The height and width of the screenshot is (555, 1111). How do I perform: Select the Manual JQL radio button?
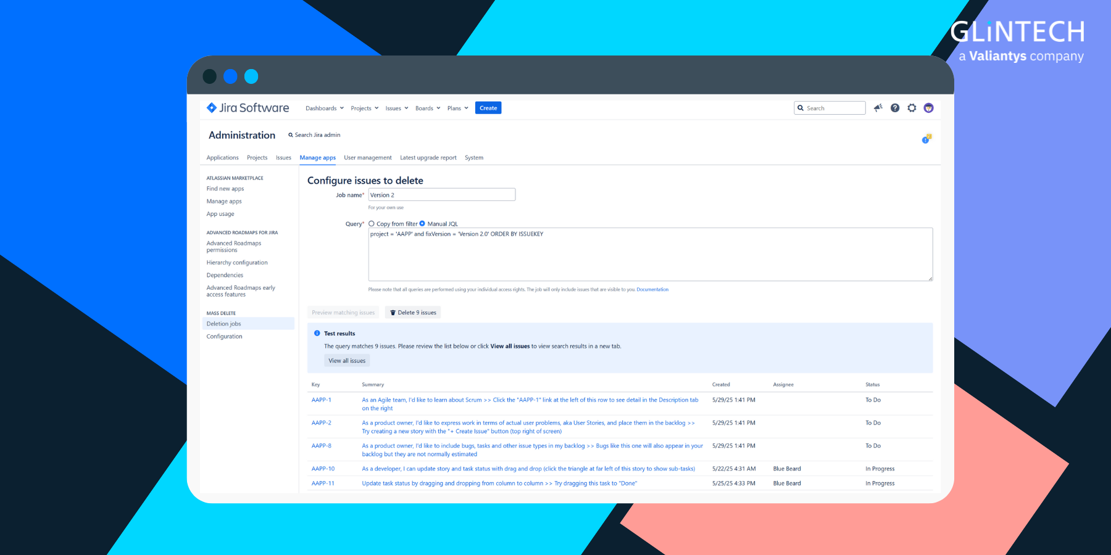coord(422,224)
